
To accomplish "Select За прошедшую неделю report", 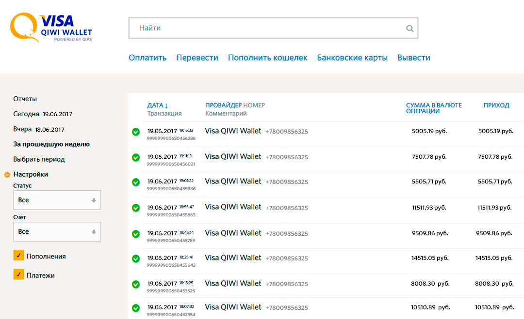I will tap(51, 144).
